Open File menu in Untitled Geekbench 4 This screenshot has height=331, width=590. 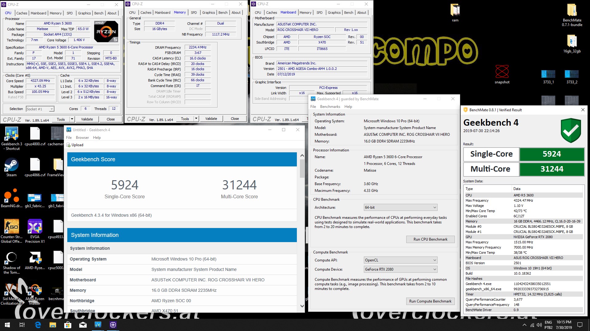[x=69, y=138]
